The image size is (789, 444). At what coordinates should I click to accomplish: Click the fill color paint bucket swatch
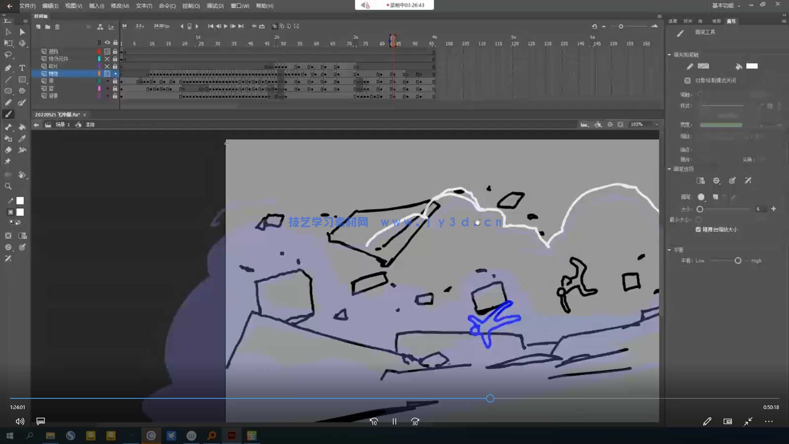click(752, 66)
